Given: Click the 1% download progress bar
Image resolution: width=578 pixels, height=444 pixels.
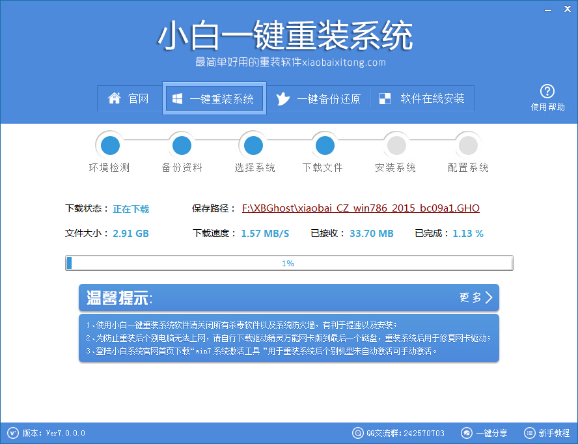Looking at the screenshot, I should [x=289, y=263].
